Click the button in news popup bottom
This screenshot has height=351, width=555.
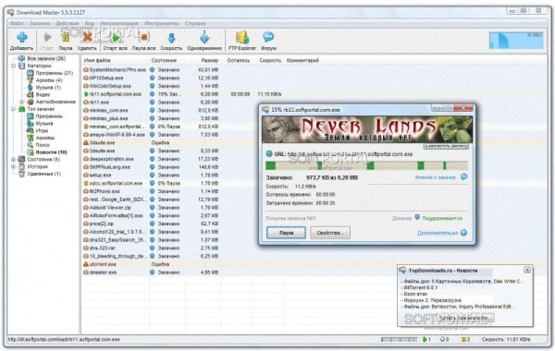click(x=465, y=318)
